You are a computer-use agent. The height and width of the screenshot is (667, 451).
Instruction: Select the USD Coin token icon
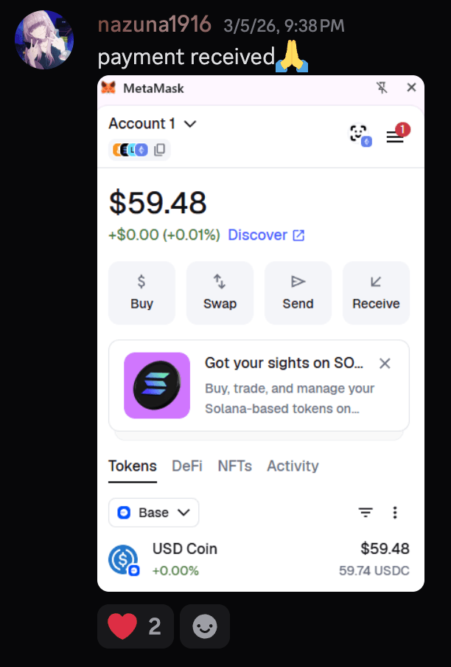coord(125,559)
